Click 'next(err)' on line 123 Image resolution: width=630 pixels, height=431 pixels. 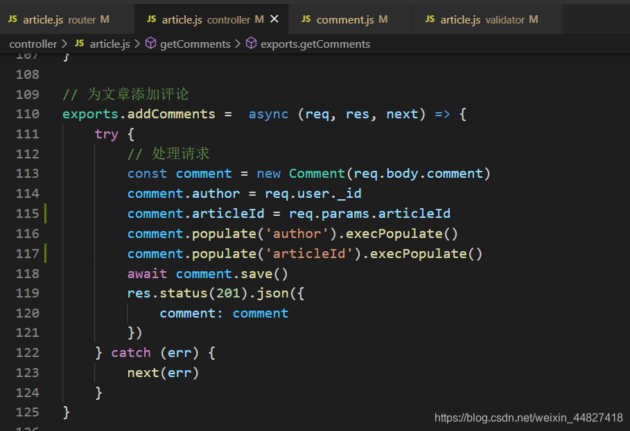coord(163,373)
